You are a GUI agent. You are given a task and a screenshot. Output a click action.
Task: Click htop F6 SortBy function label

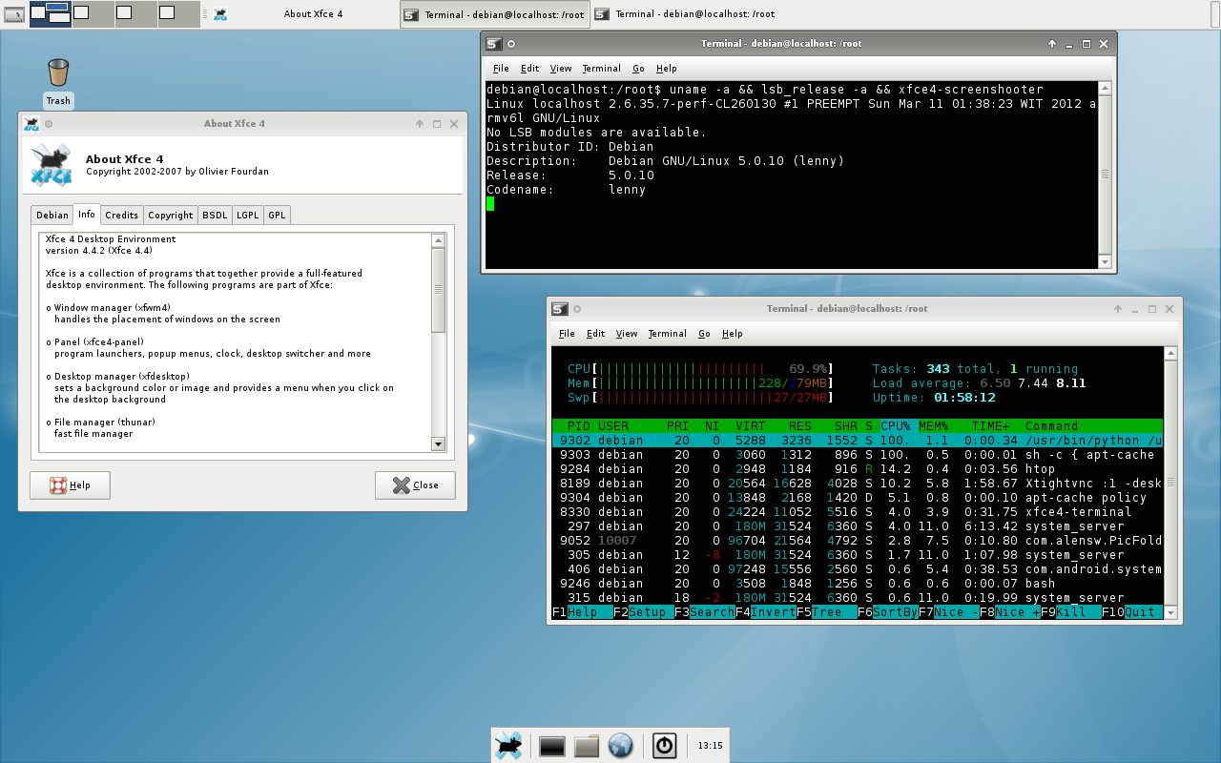tap(888, 612)
